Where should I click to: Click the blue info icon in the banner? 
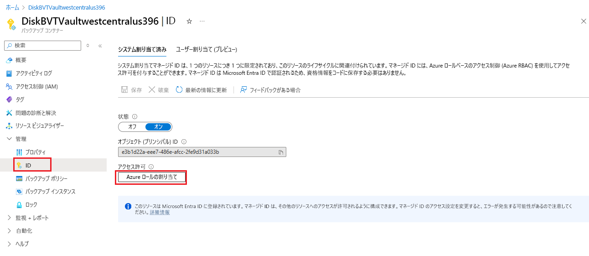(128, 206)
